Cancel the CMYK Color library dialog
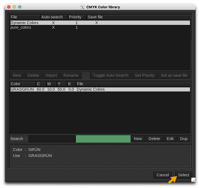The image size is (199, 188). [163, 175]
